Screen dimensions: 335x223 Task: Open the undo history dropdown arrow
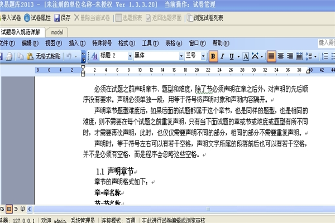(75, 56)
